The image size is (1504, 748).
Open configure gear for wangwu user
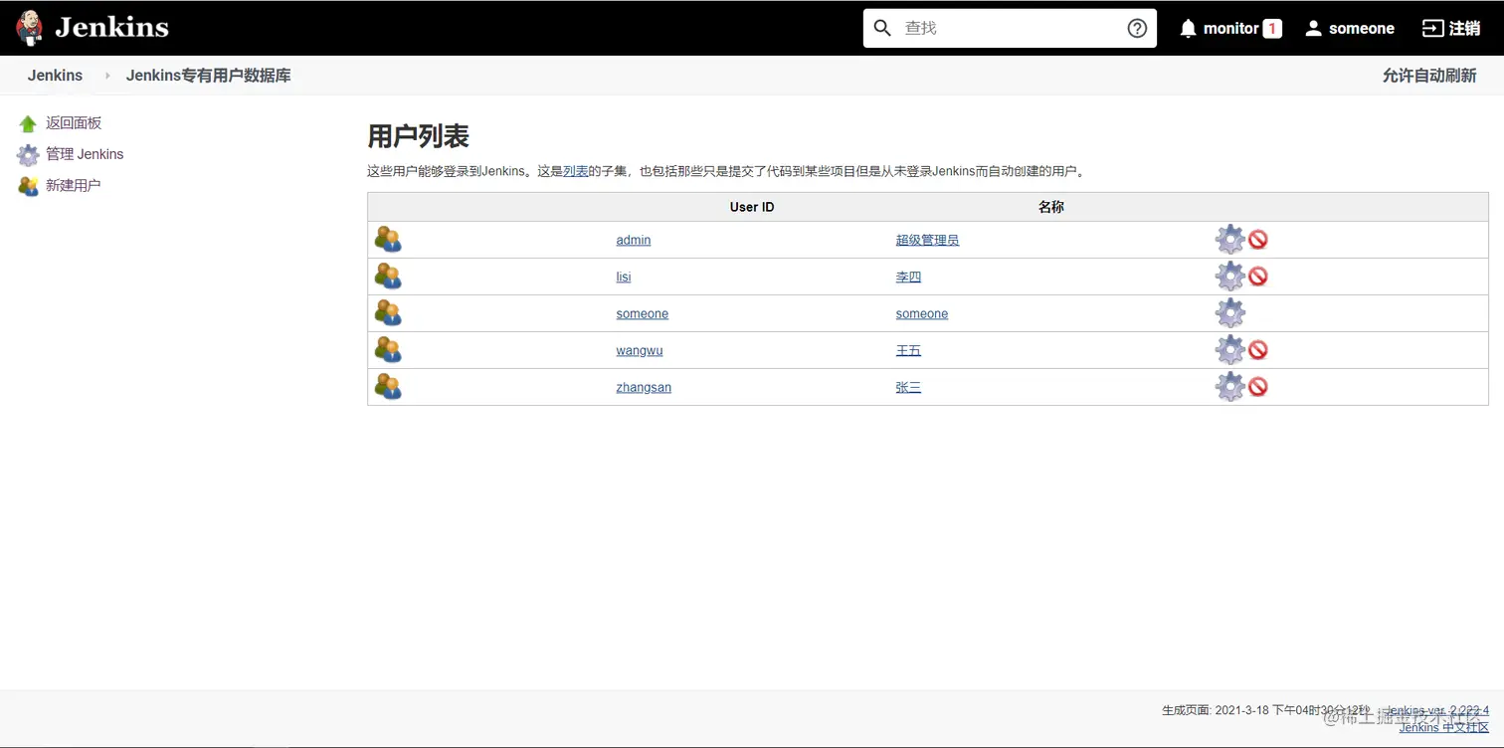point(1230,350)
